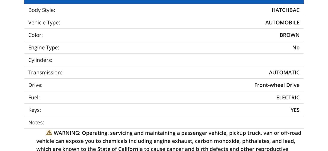The width and height of the screenshot is (328, 151).
Task: Click the ELECTRIC fuel value
Action: (288, 98)
